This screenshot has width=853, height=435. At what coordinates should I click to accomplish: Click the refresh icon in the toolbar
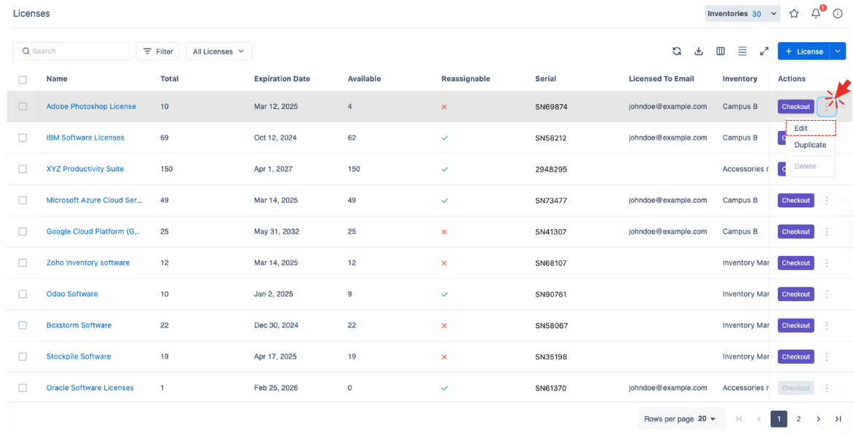click(x=677, y=51)
